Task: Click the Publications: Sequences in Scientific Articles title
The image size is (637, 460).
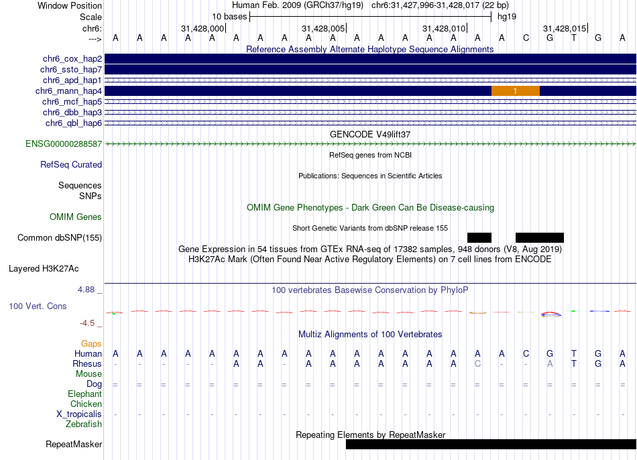Action: pos(370,176)
